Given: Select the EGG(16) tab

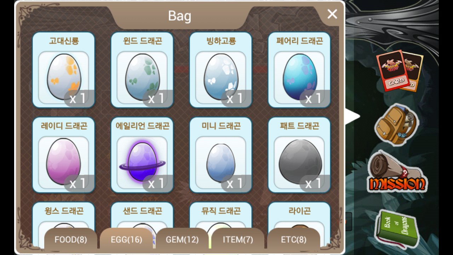Looking at the screenshot, I should (126, 240).
